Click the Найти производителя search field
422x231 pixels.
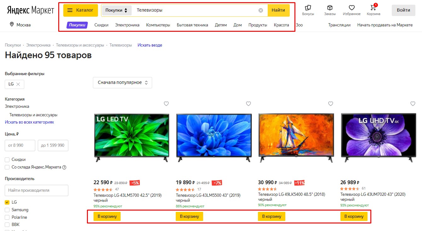pyautogui.click(x=37, y=190)
